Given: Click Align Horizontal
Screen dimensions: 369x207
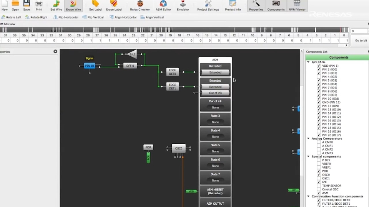Looking at the screenshot, I should pyautogui.click(x=123, y=17).
